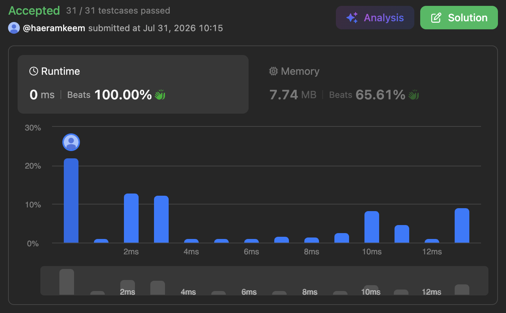The width and height of the screenshot is (506, 313).
Task: Open the Solution button
Action: pos(459,18)
